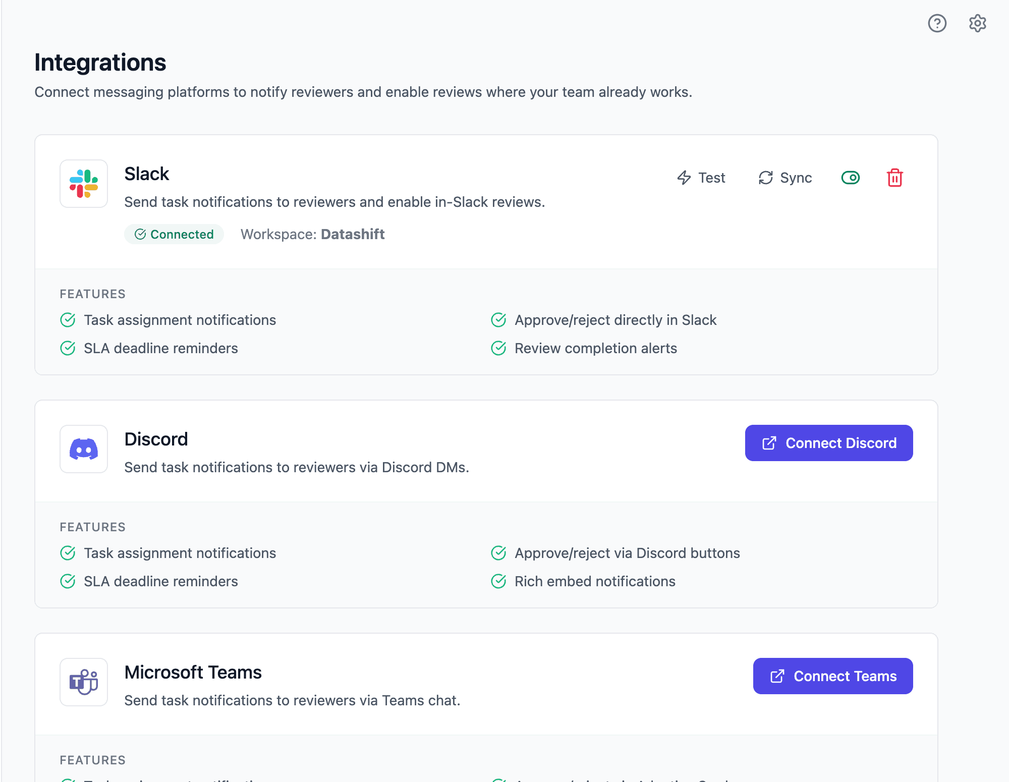
Task: Click the Discord logo icon
Action: (83, 449)
